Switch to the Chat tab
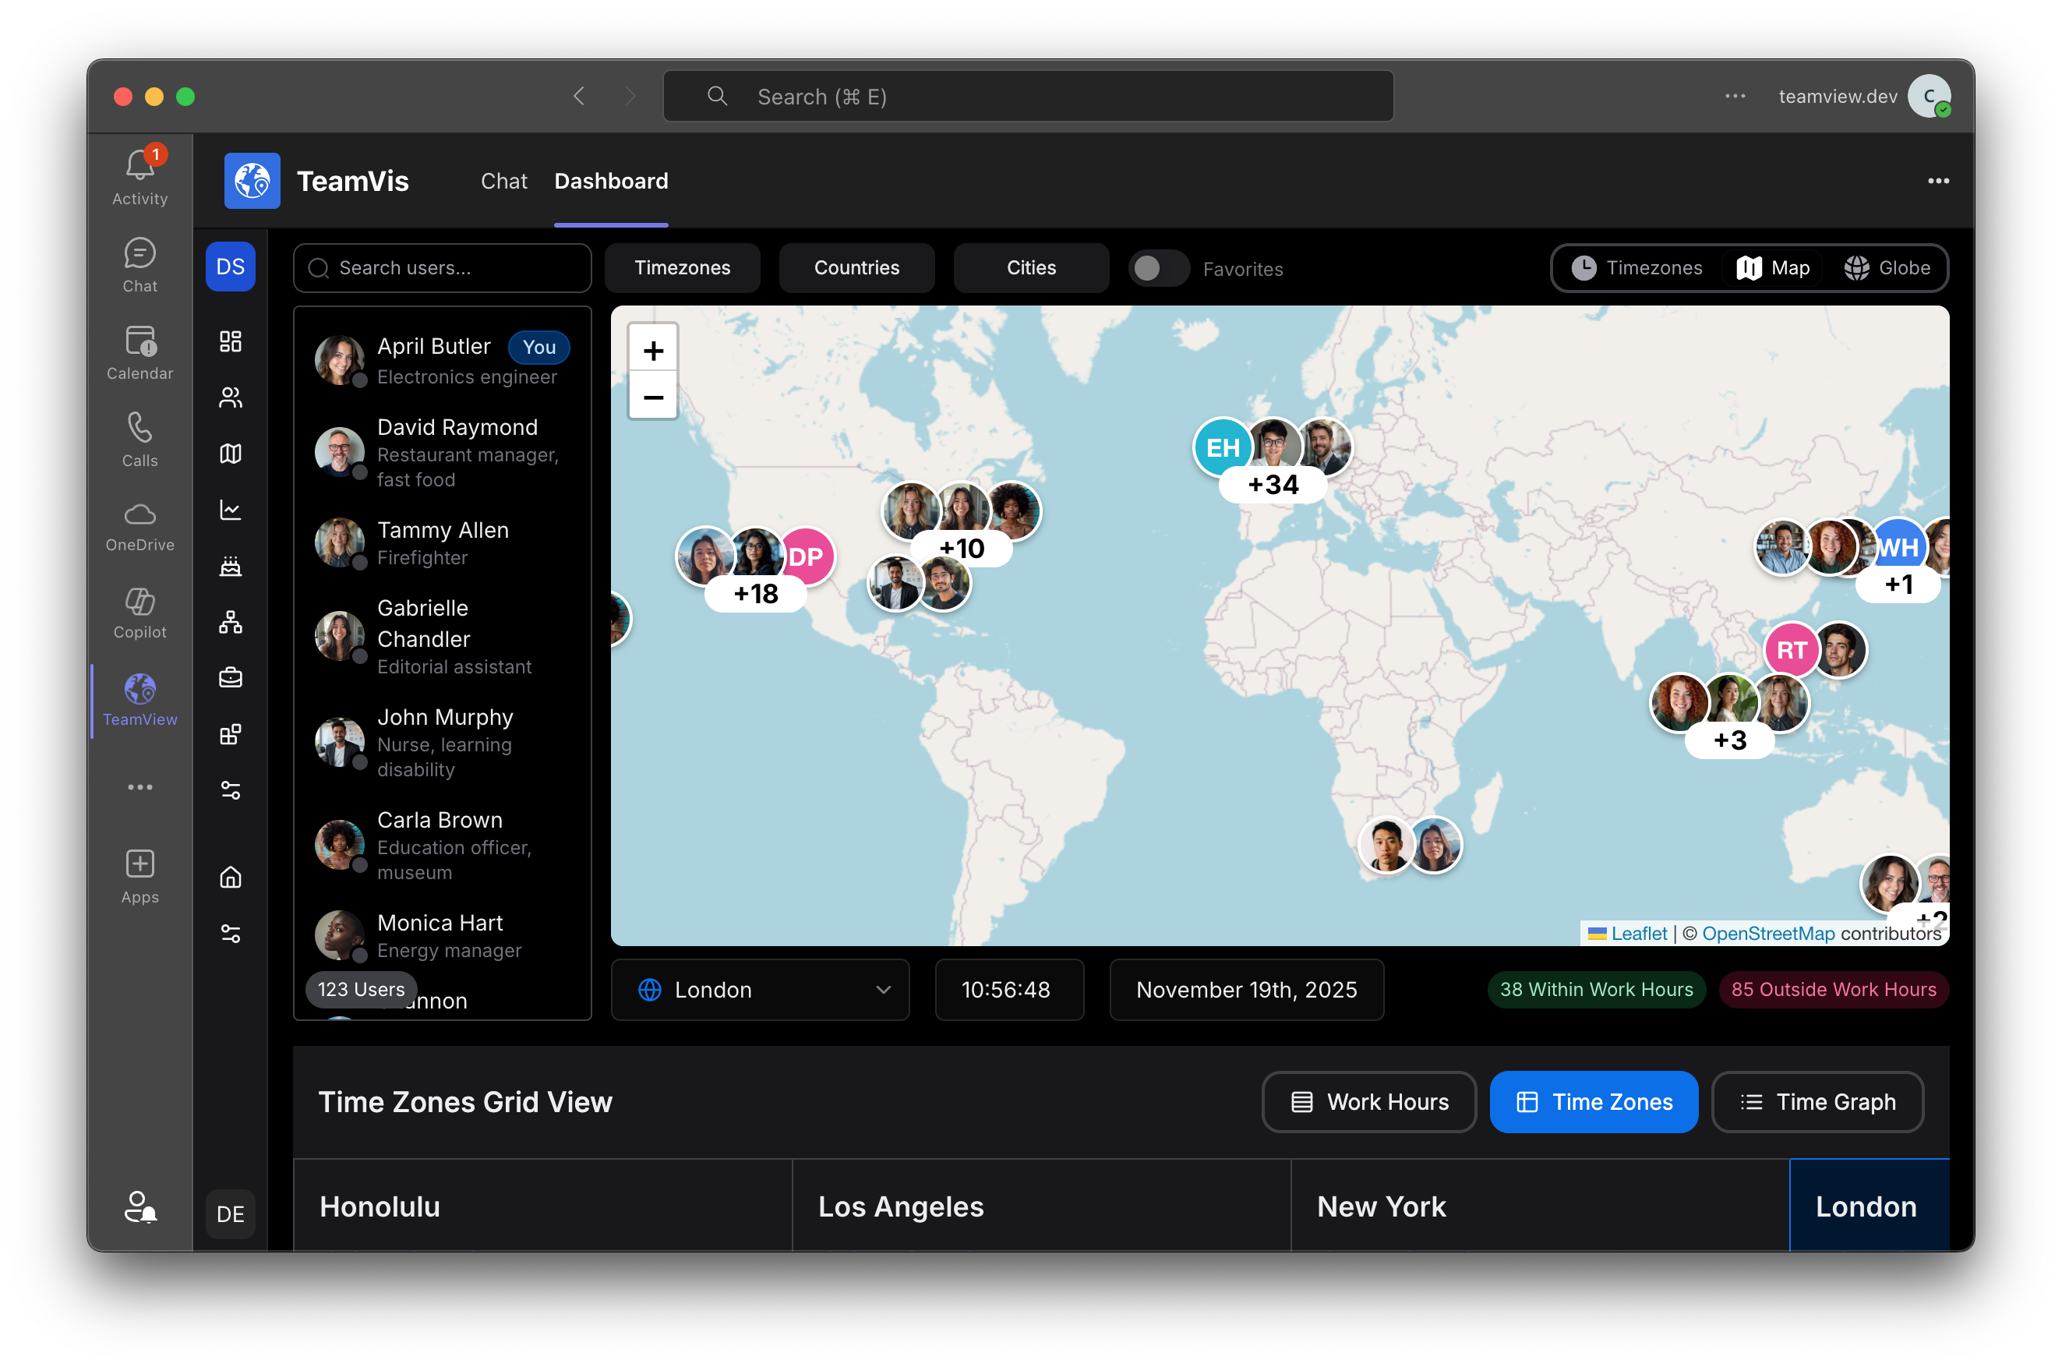This screenshot has height=1367, width=2062. pos(503,181)
